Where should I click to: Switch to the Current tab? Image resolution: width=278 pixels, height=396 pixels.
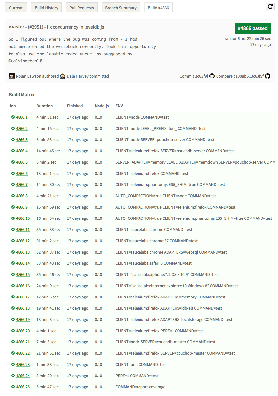[x=16, y=8]
